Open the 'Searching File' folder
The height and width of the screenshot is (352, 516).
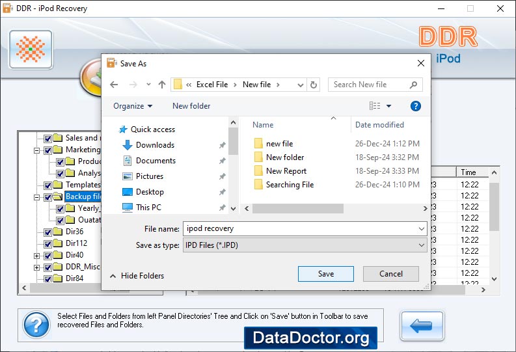pyautogui.click(x=290, y=185)
